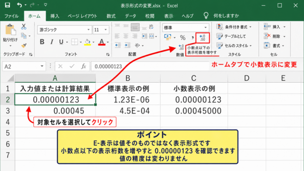Viewport: 304px width, 171px height.
Task: Apply Comma Style button
Action: coord(192,38)
